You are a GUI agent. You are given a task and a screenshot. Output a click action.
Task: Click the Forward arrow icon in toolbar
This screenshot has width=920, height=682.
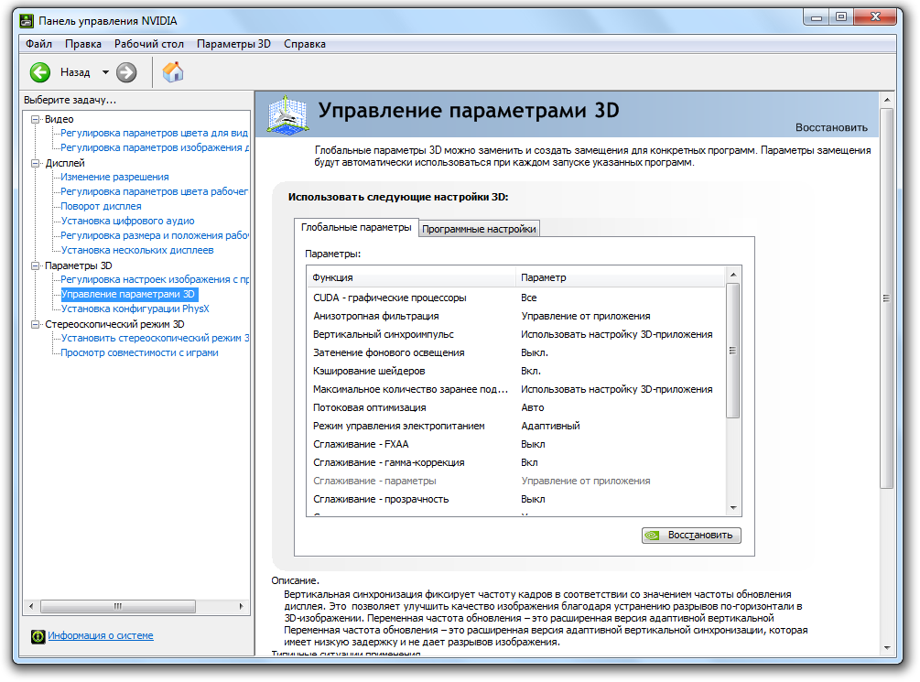pos(126,72)
